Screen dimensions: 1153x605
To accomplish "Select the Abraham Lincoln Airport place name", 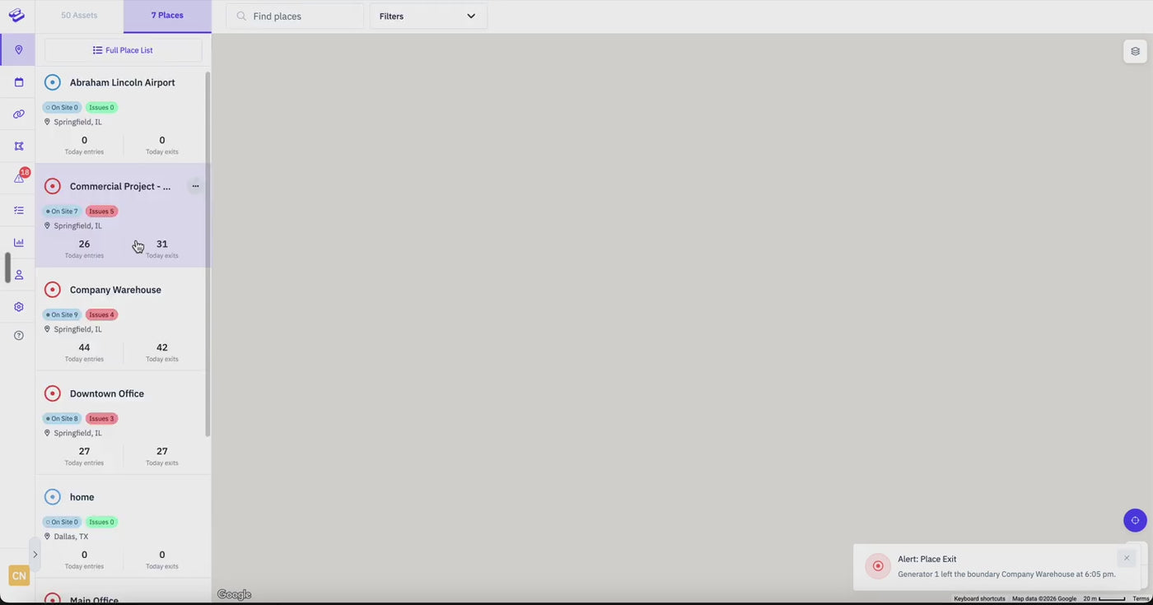I will (x=123, y=82).
